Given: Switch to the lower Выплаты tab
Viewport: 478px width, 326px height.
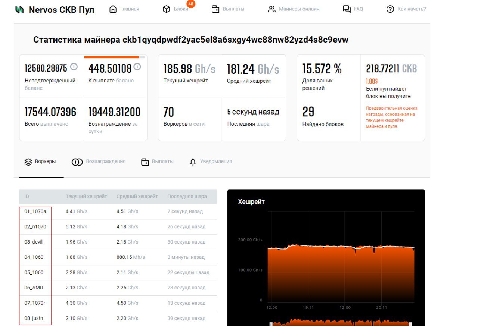Looking at the screenshot, I should [x=162, y=162].
